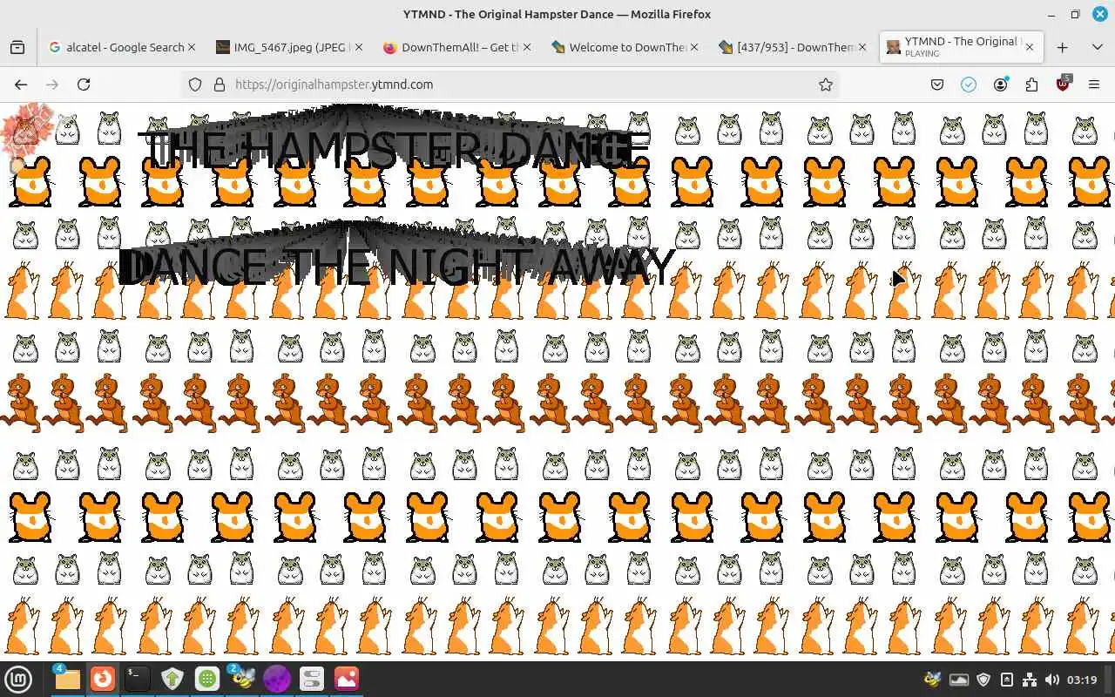Screen dimensions: 1115x697
Task: Close the DownThemAll! – Get tab
Action: (x=527, y=47)
